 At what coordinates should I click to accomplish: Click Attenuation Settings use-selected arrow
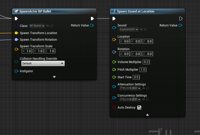pyautogui.click(x=144, y=88)
